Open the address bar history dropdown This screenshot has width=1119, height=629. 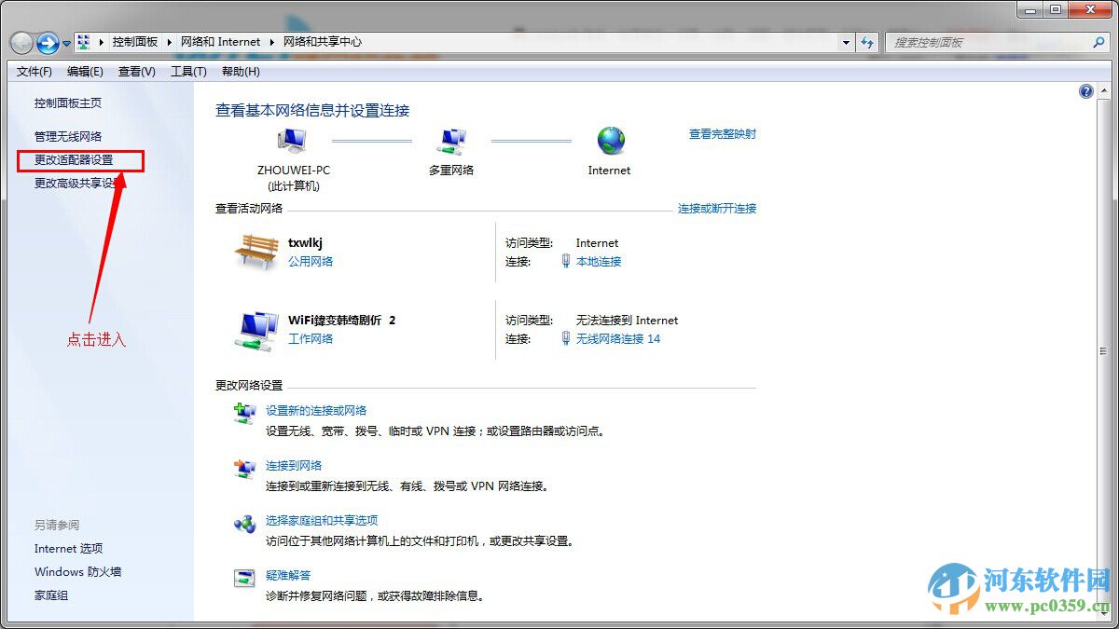(845, 42)
